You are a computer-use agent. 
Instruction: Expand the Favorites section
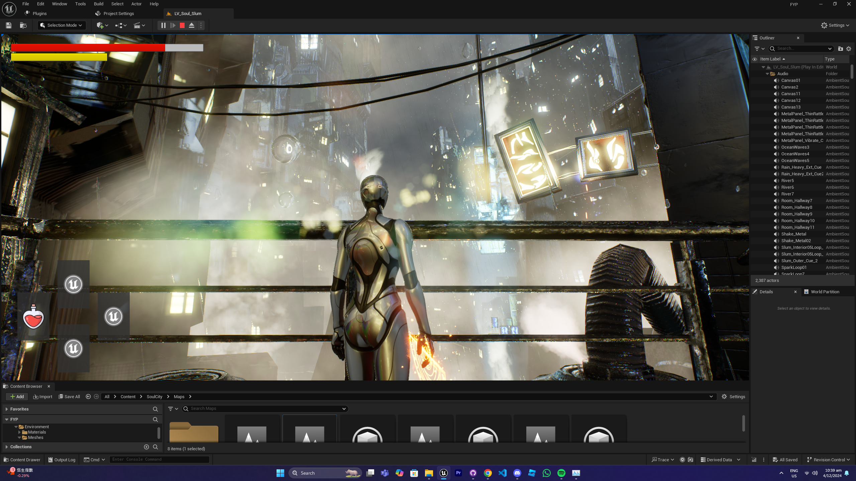[7, 409]
